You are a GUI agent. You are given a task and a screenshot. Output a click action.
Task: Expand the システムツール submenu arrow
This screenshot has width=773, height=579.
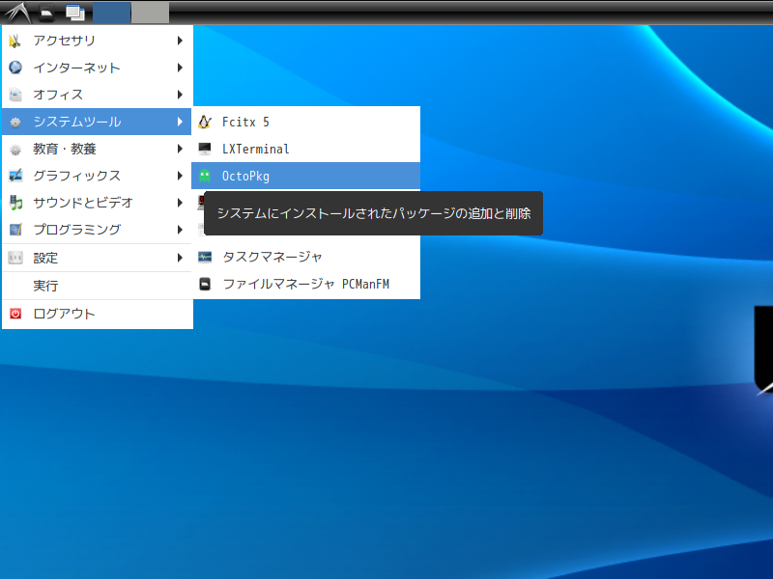[x=180, y=122]
